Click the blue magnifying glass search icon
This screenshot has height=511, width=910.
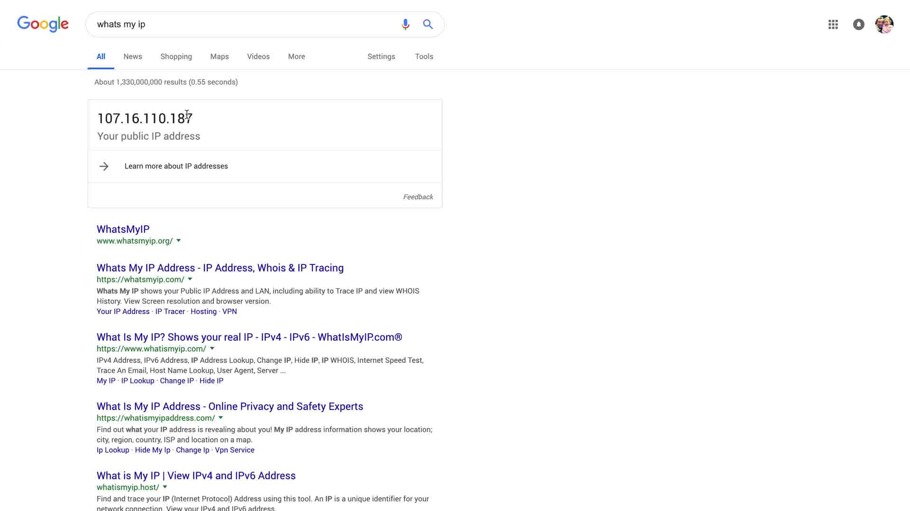pos(428,24)
